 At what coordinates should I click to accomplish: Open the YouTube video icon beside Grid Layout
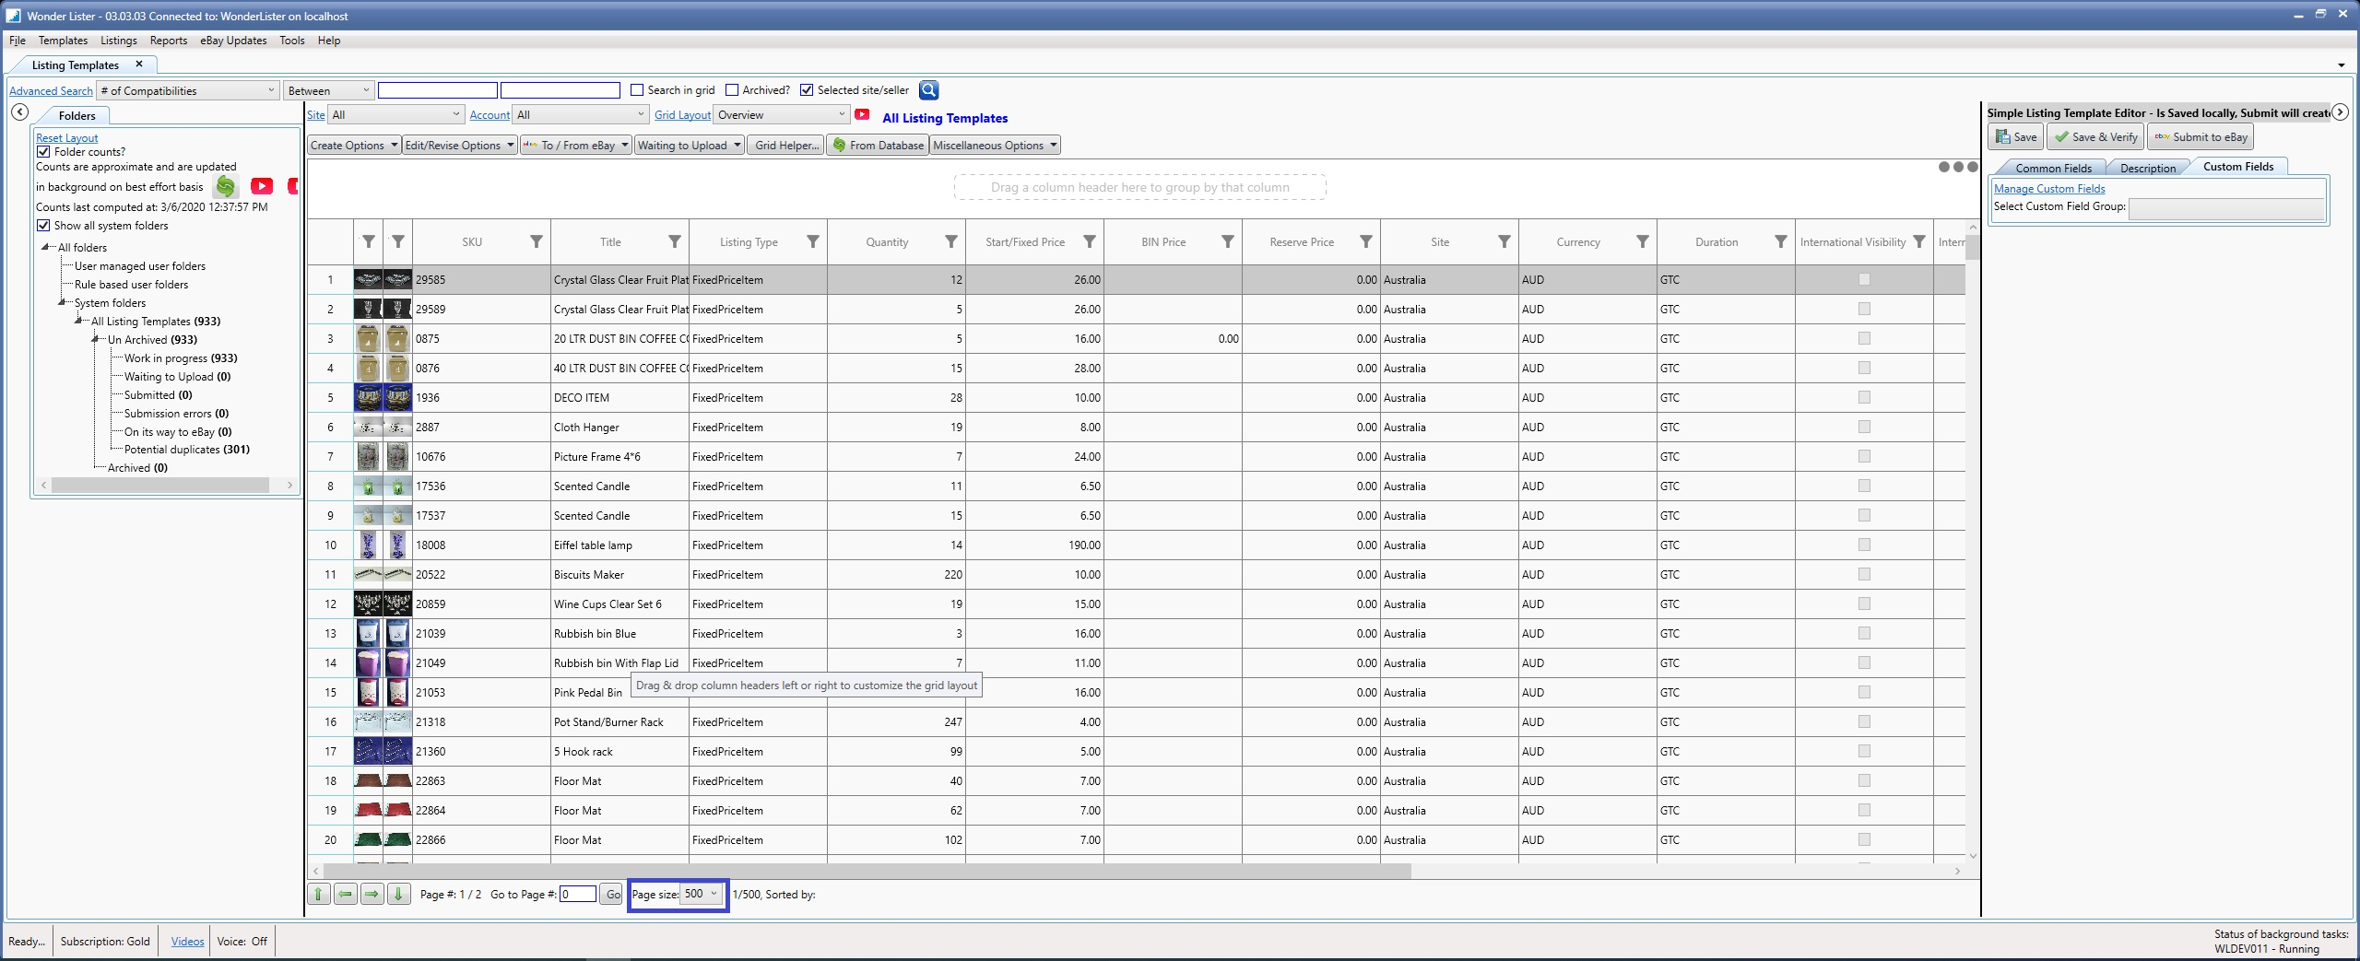pyautogui.click(x=862, y=114)
